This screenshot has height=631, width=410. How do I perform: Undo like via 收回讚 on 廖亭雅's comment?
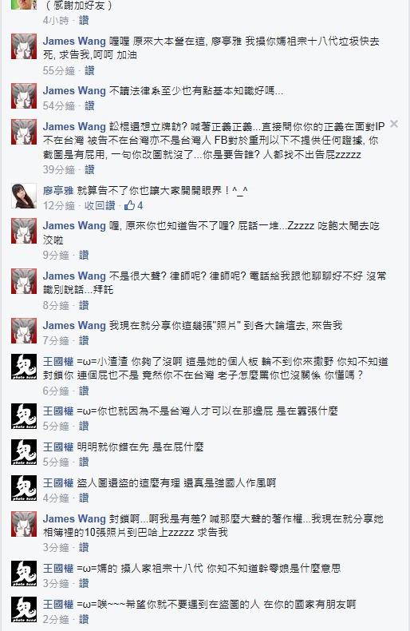point(100,205)
